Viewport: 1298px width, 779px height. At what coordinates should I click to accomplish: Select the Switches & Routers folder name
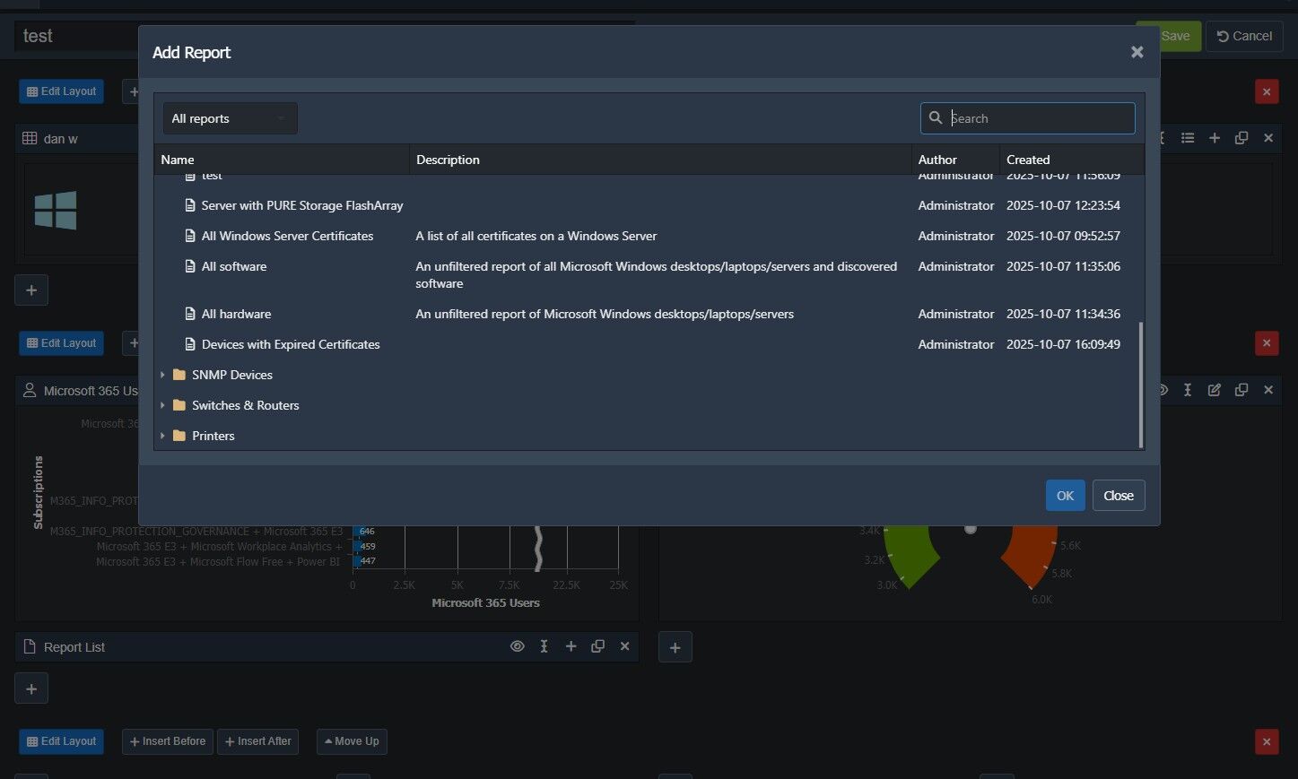pyautogui.click(x=246, y=405)
